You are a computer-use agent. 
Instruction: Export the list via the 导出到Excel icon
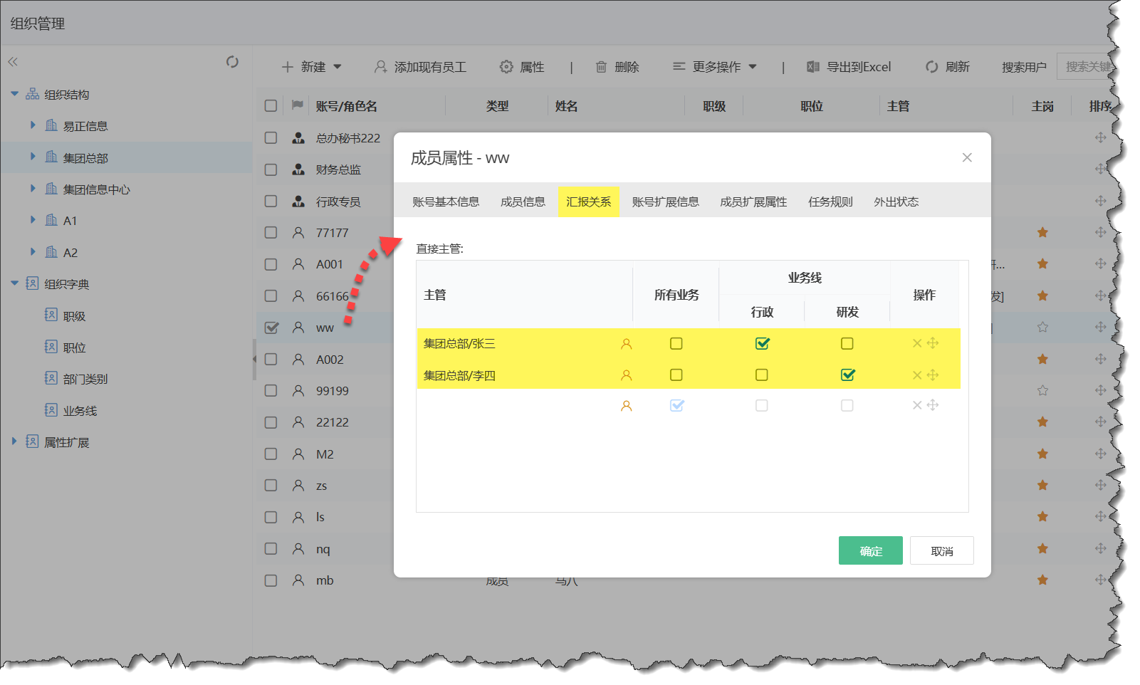pos(812,66)
